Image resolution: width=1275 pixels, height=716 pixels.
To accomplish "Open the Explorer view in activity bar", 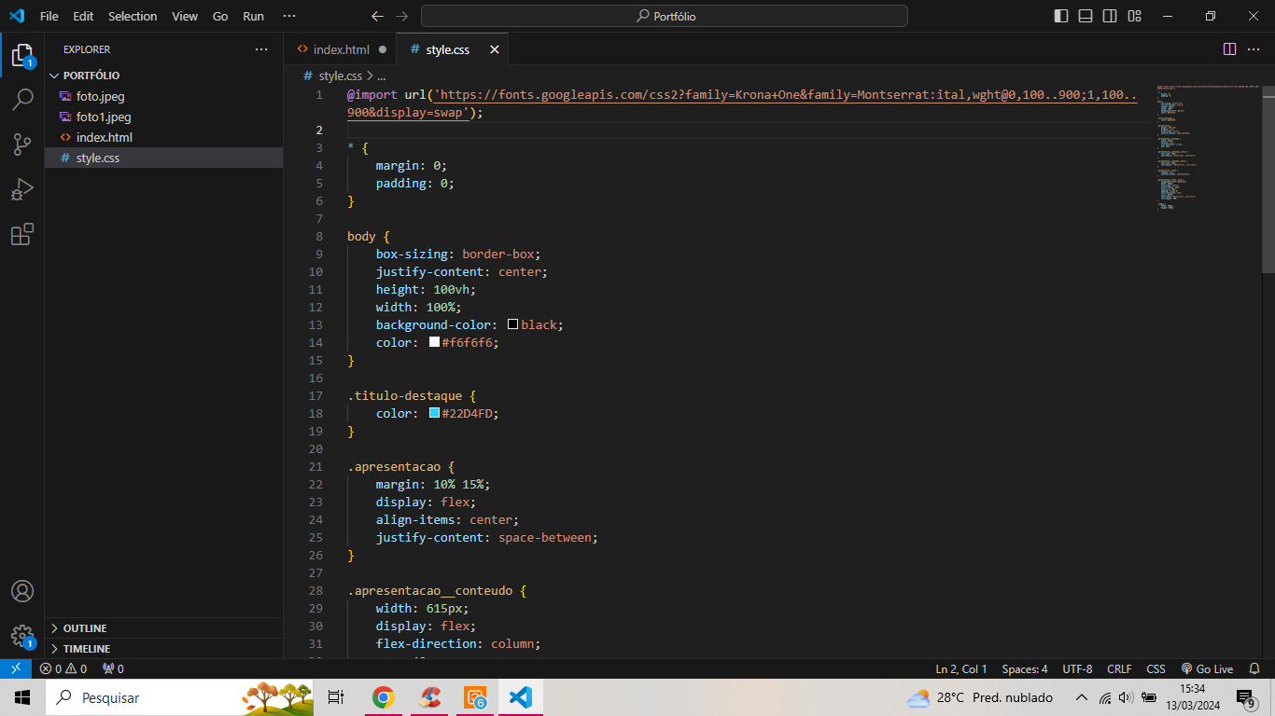I will coord(22,56).
